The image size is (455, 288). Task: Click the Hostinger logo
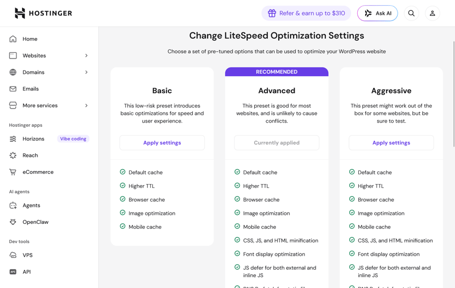click(43, 13)
